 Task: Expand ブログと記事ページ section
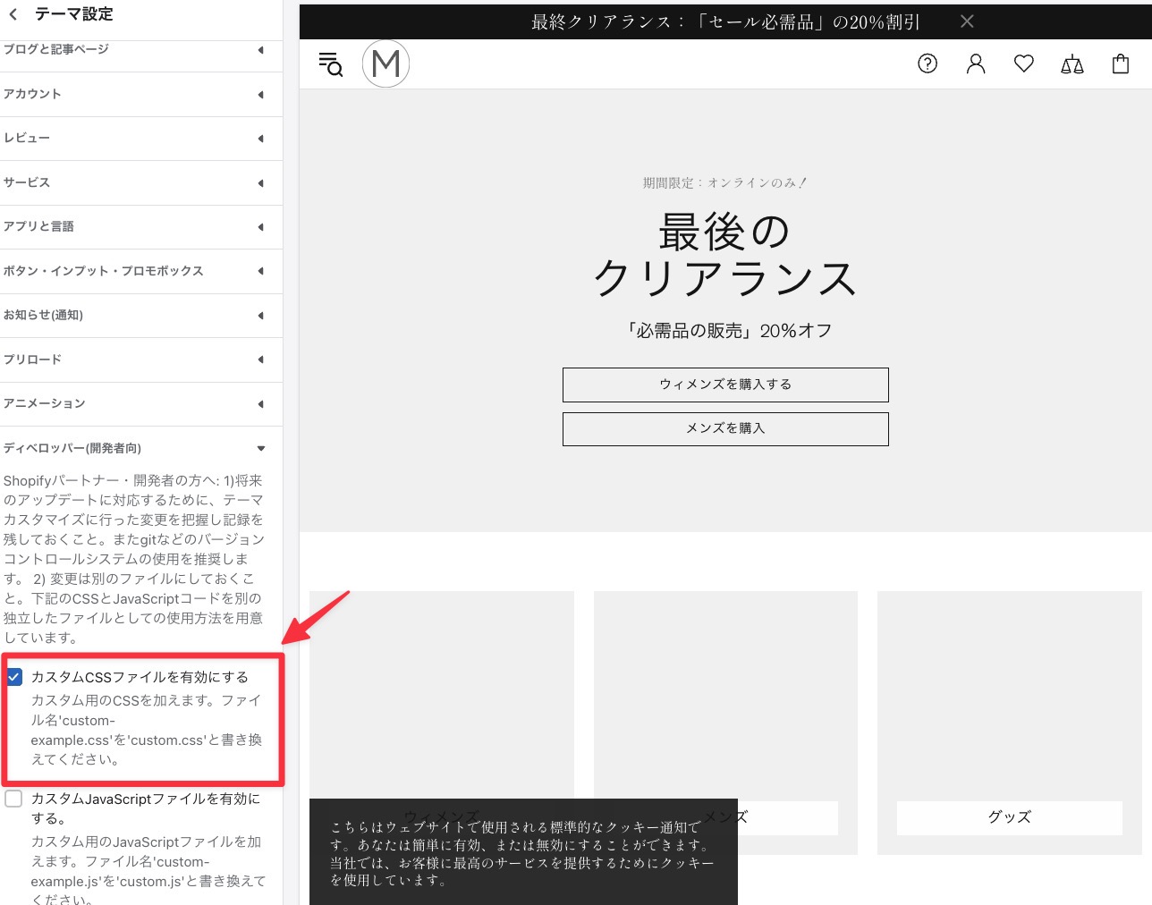pyautogui.click(x=141, y=50)
